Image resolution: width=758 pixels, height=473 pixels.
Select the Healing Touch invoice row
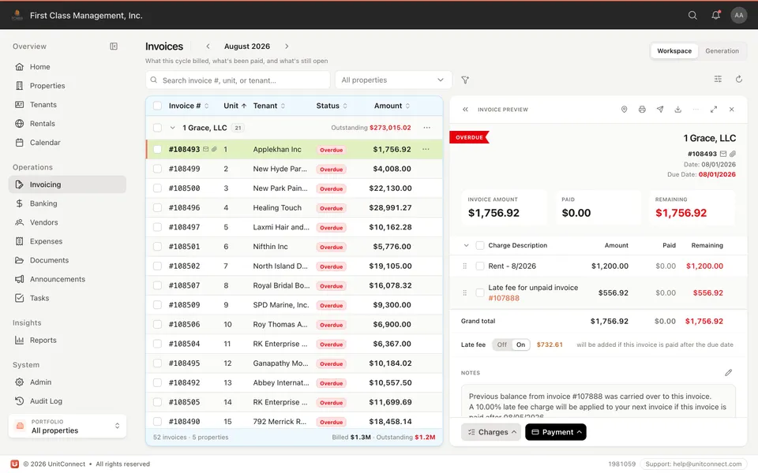(294, 207)
